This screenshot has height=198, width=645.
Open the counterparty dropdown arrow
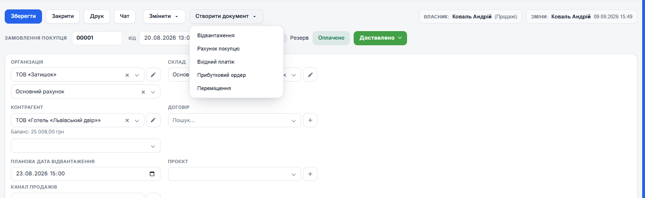(137, 121)
